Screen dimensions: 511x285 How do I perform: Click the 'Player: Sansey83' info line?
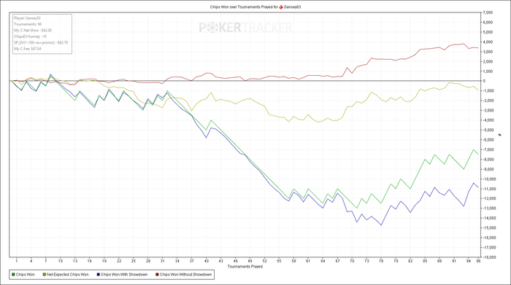(27, 18)
